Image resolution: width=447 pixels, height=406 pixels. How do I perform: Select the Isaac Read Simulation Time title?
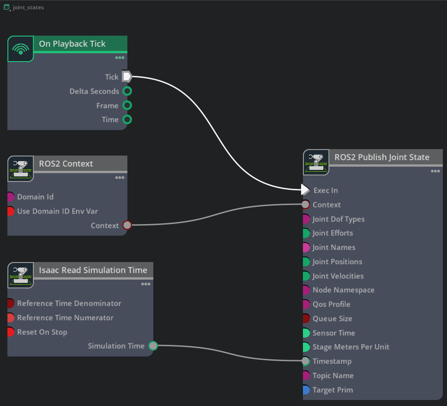tap(93, 270)
